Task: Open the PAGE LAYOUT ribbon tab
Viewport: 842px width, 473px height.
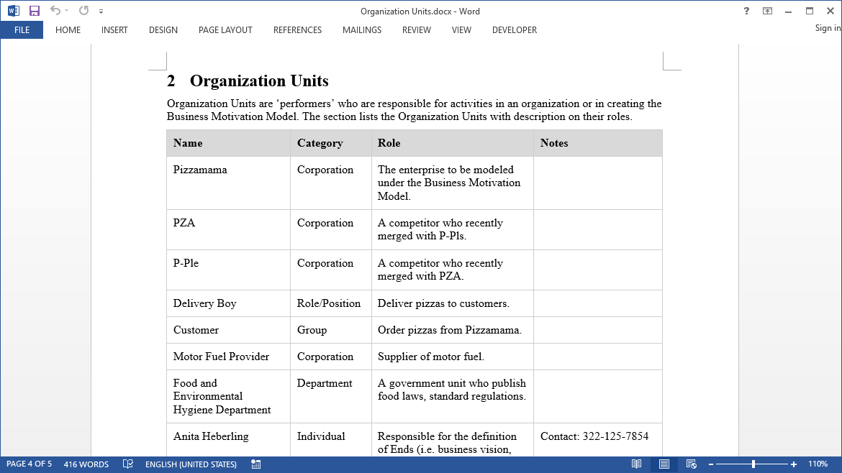Action: click(225, 30)
